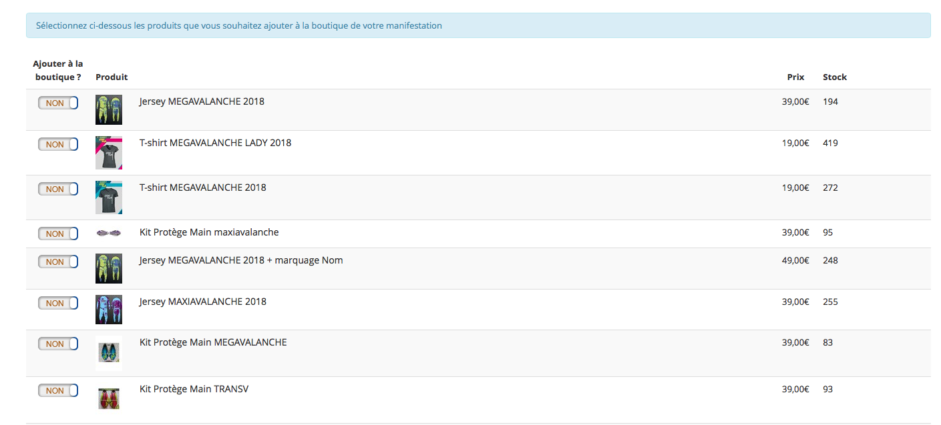The width and height of the screenshot is (941, 425).
Task: Open T-shirt MEGAVALANCHE LADY 2018 thumbnail
Action: click(x=109, y=153)
